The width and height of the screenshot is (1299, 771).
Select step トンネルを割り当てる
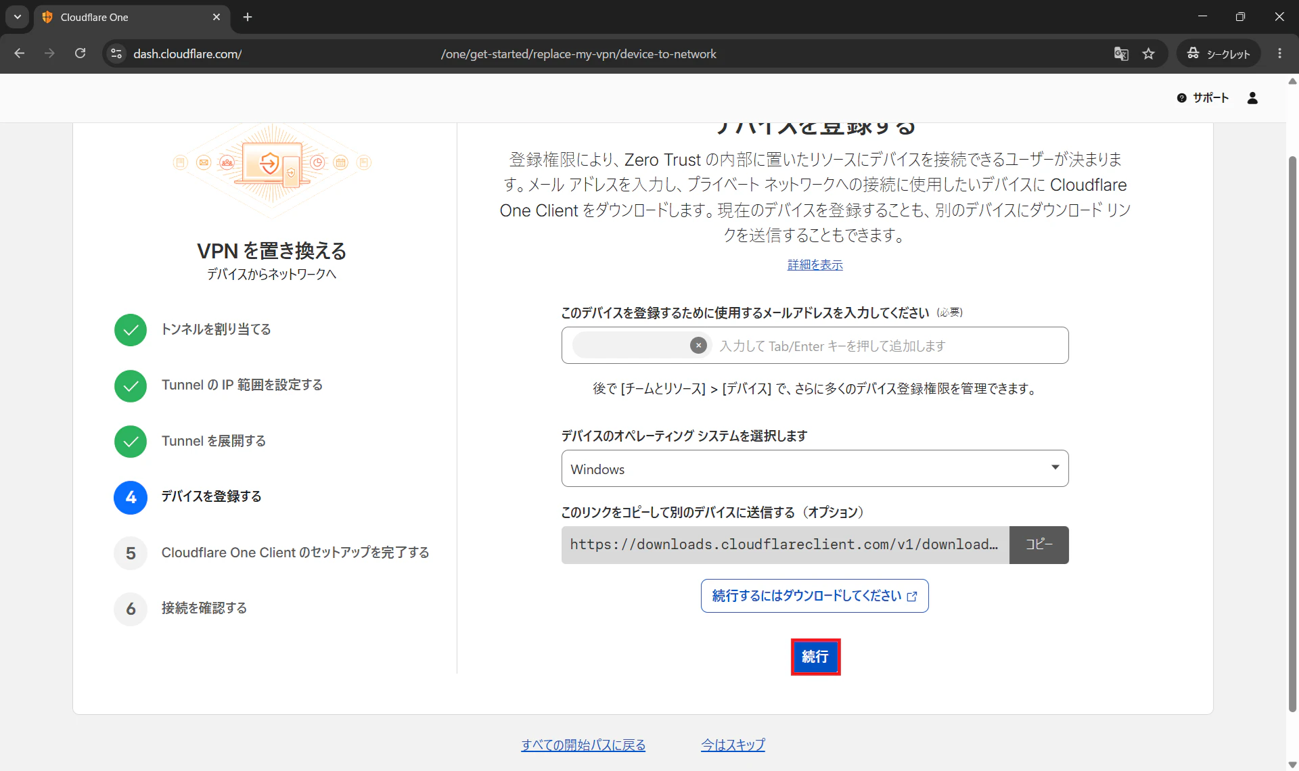216,329
